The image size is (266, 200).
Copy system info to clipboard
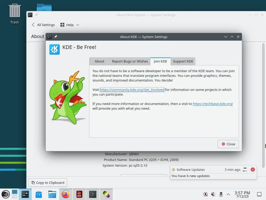click(48, 183)
